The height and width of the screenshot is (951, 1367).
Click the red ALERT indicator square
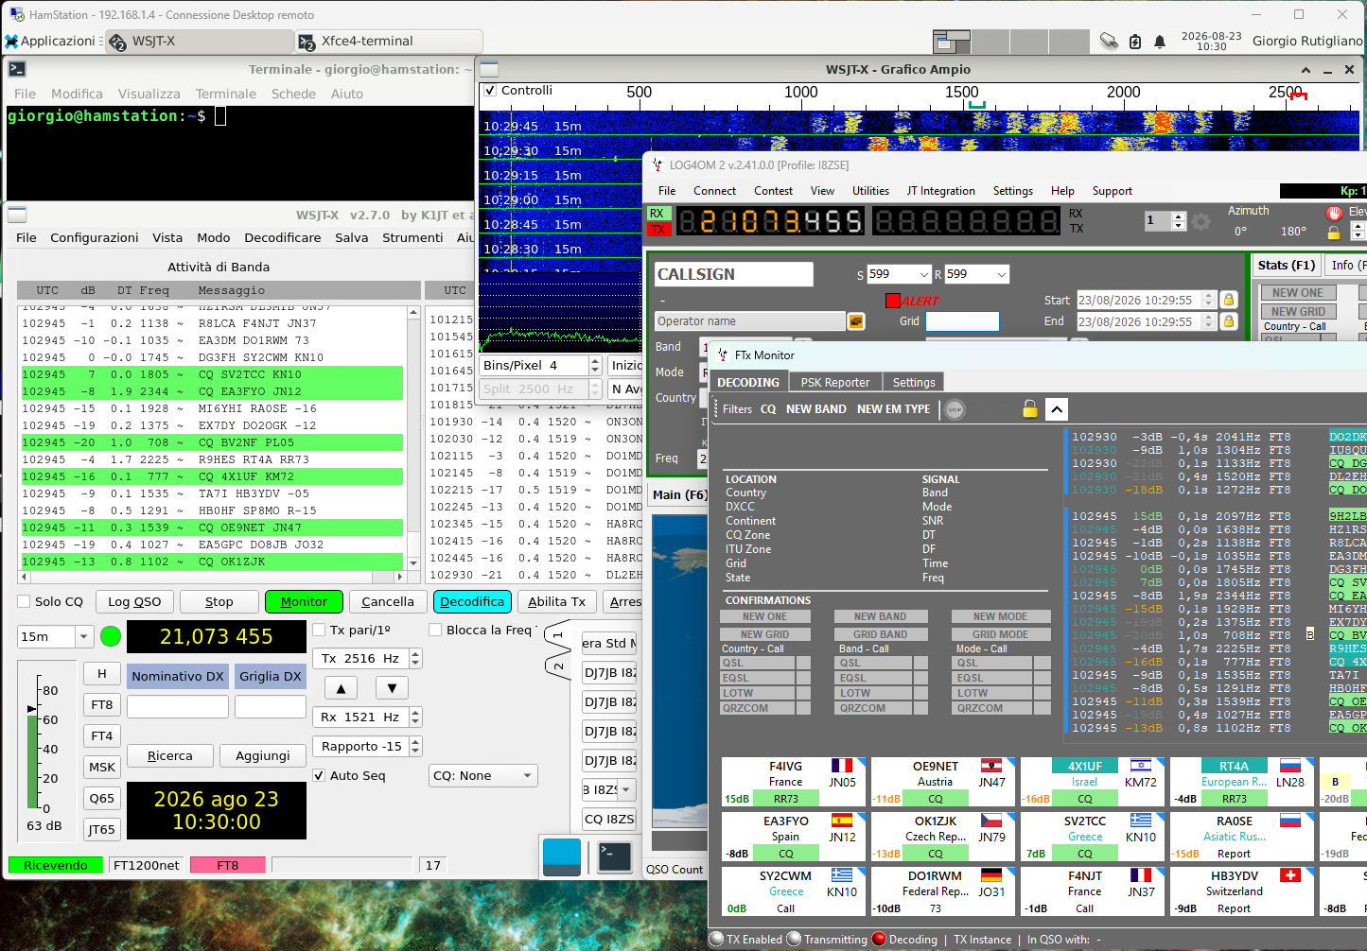(892, 301)
